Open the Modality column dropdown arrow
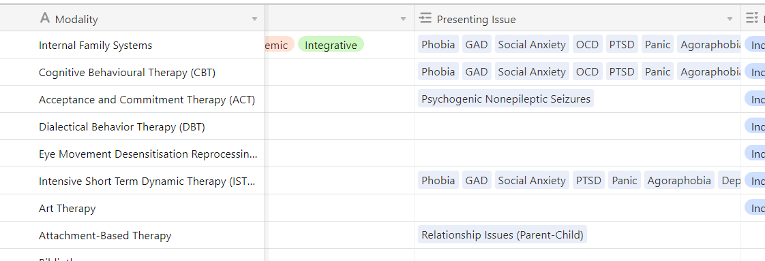The image size is (765, 261). click(x=254, y=19)
